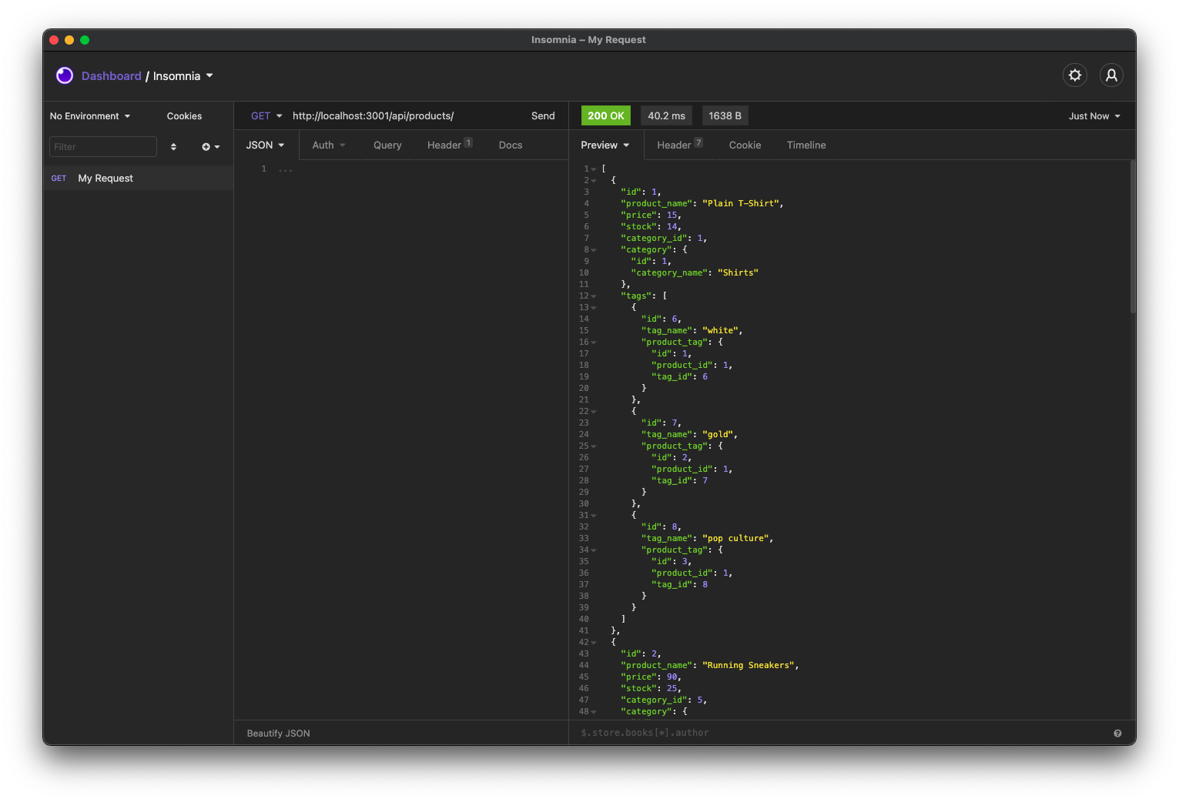Viewport: 1179px width, 802px height.
Task: Click the request URL field
Action: tap(405, 116)
